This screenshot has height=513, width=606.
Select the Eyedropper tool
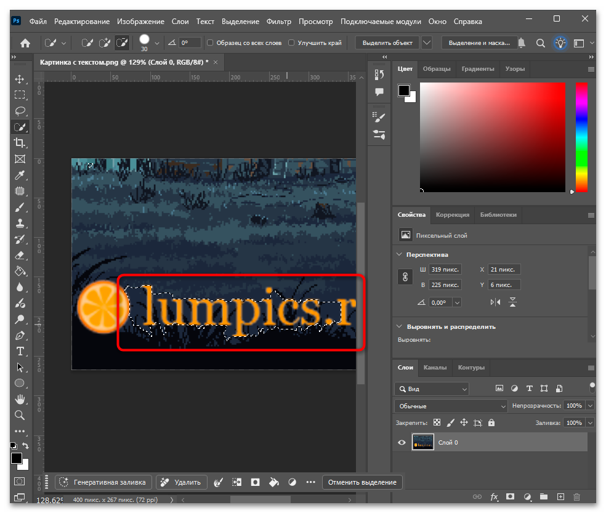20,175
